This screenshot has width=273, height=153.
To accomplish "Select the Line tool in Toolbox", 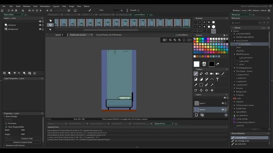I will tap(223, 74).
